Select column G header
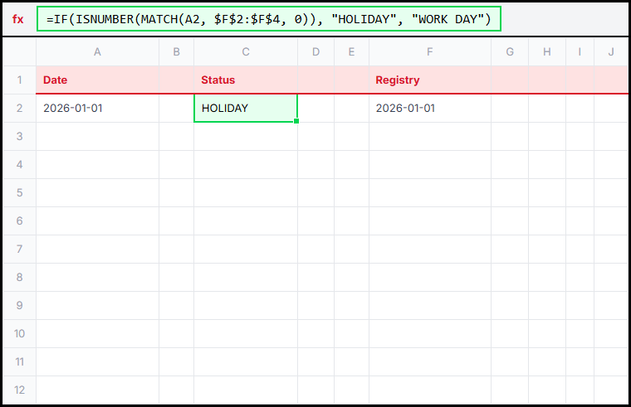 [509, 52]
